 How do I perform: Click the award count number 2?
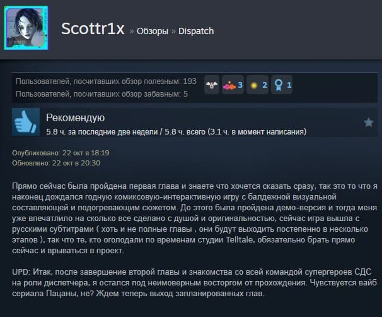[x=265, y=85]
